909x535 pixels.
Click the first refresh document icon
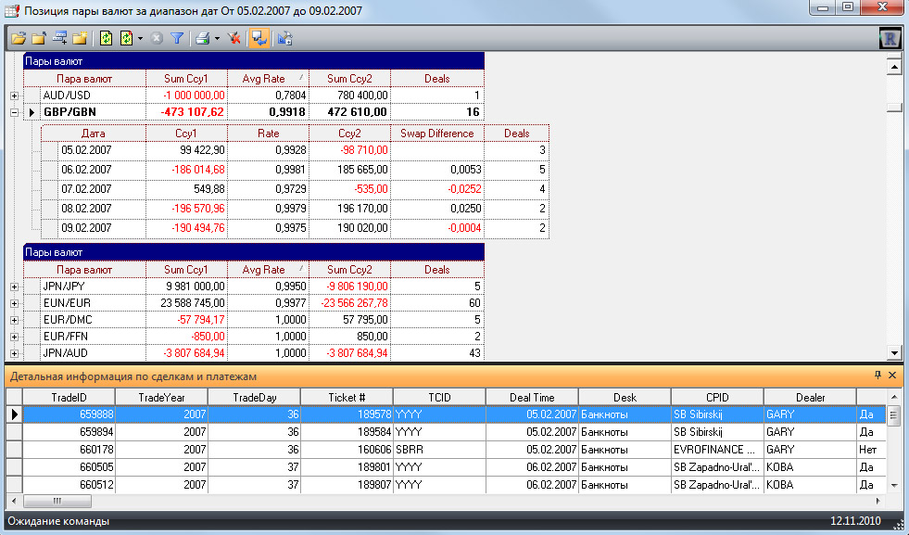coord(106,39)
